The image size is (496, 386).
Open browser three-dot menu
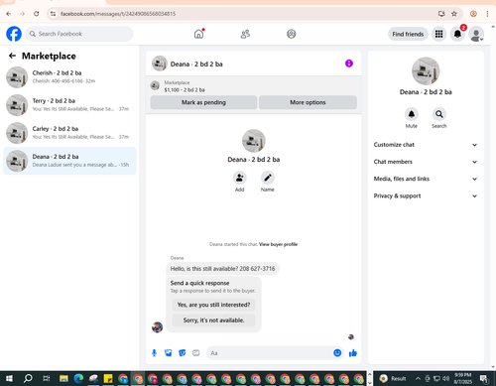(487, 14)
